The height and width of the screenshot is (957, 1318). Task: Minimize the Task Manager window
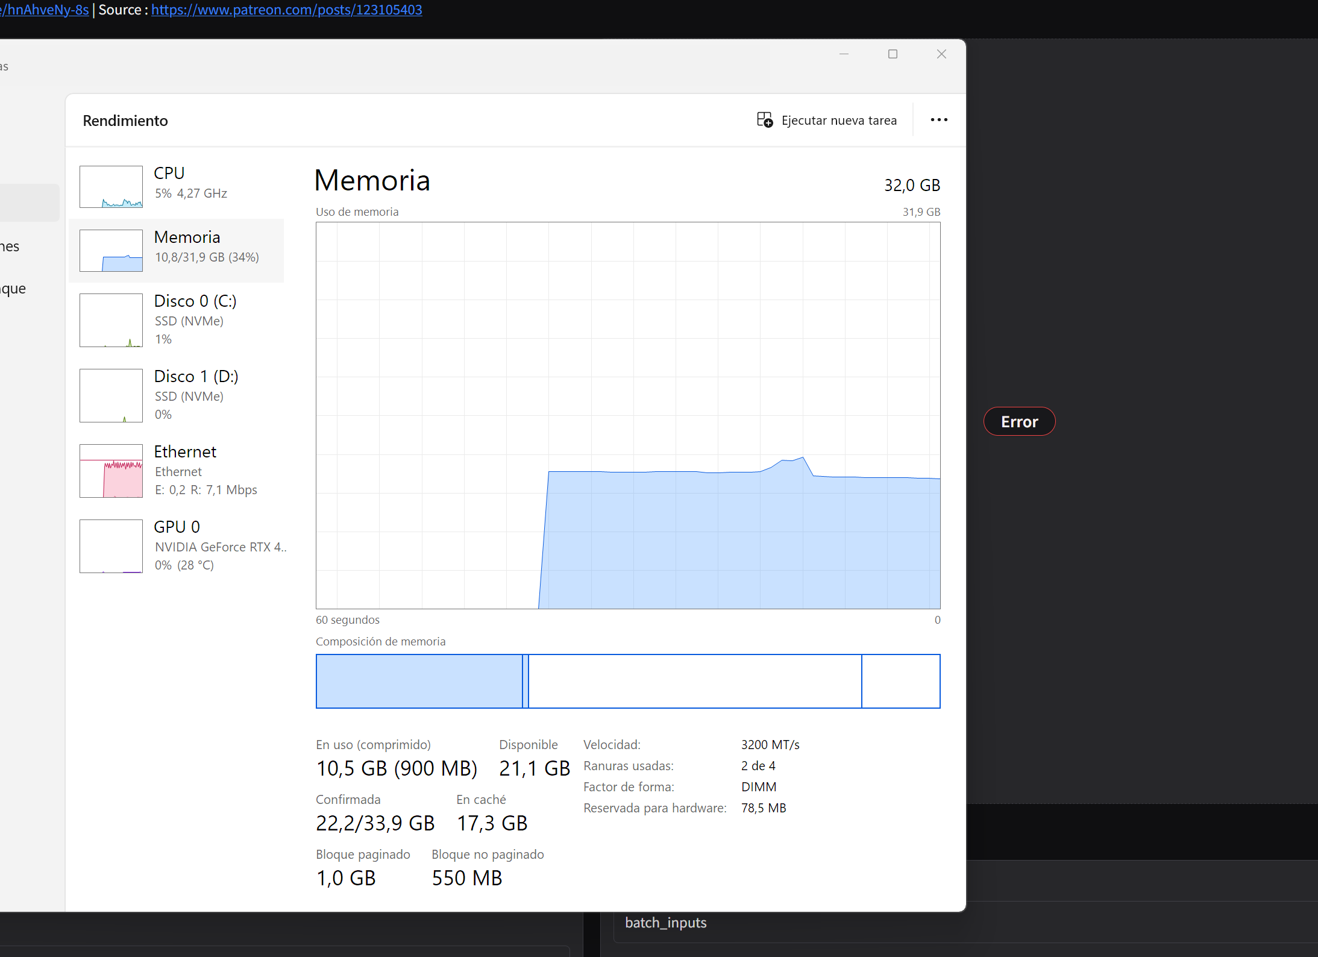pyautogui.click(x=844, y=54)
